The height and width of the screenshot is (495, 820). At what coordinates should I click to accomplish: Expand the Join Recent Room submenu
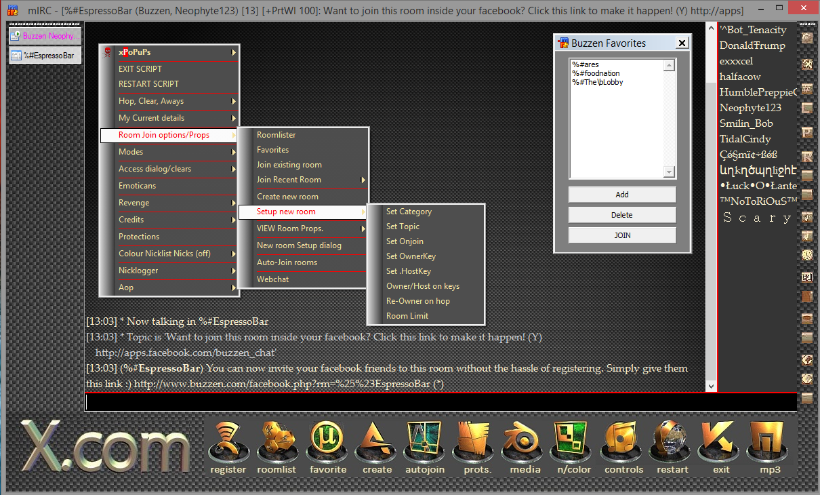(x=289, y=180)
